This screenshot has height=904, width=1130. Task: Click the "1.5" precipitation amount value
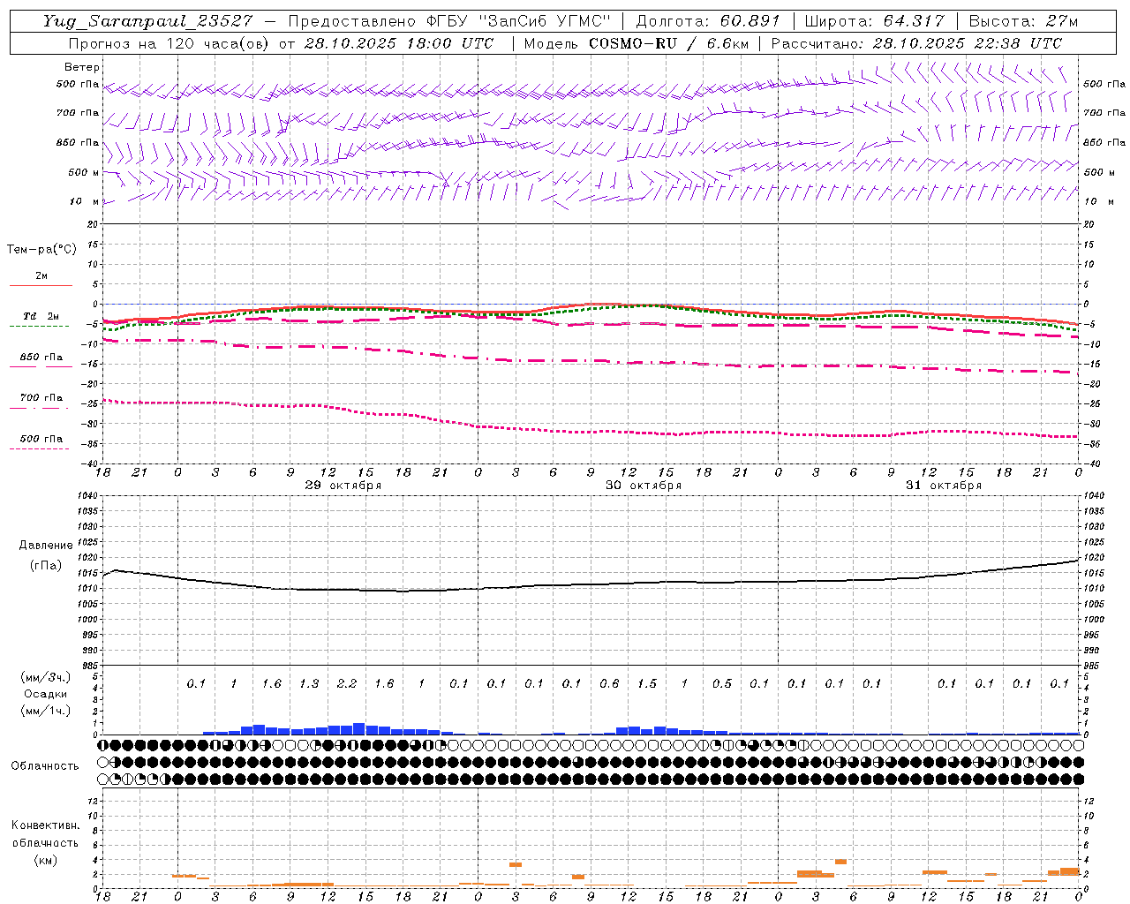pos(647,684)
